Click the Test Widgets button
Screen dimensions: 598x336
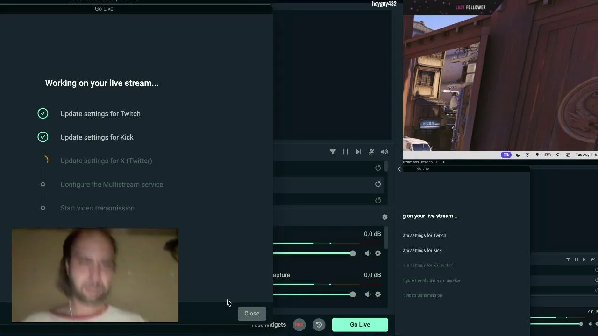pos(269,325)
